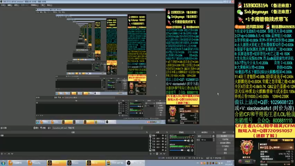Screen dimensions: 295x166
Task: Pop out the Scenes dock panel
Action: coord(147,132)
